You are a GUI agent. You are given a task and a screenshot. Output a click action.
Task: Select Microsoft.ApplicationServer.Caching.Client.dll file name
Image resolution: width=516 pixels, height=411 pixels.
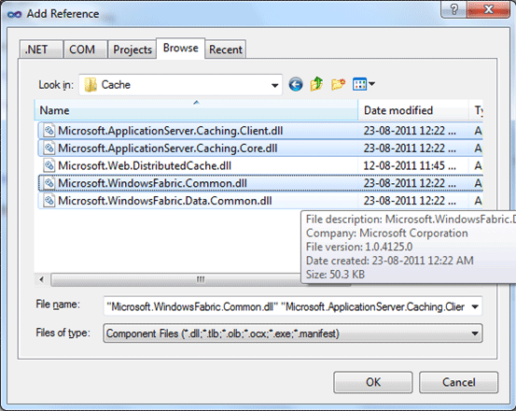[170, 131]
